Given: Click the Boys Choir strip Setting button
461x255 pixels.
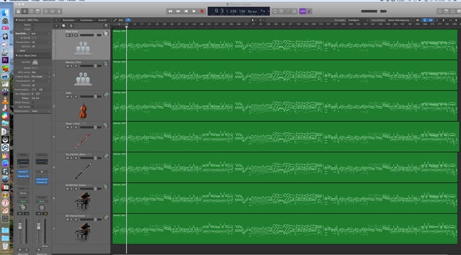Looking at the screenshot, I should [23, 155].
